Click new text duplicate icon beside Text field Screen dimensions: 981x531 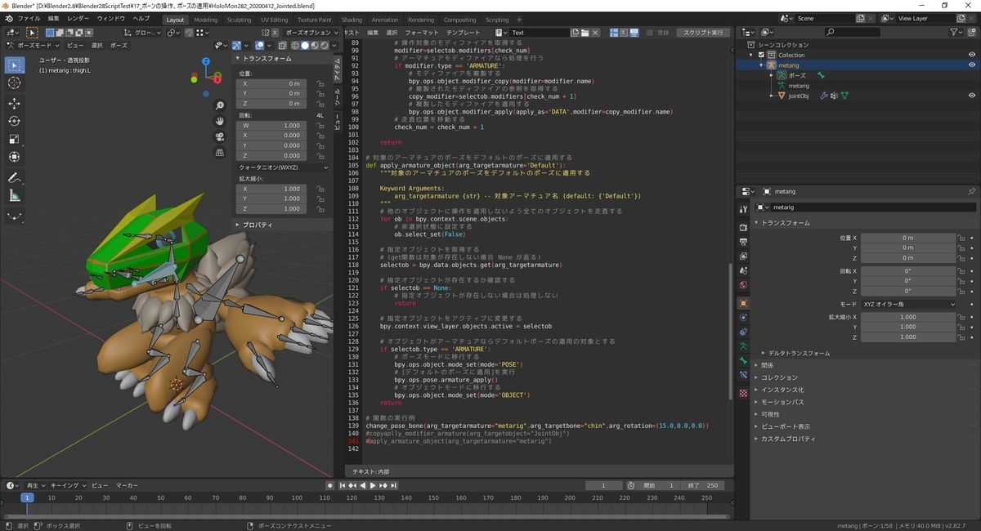[x=574, y=33]
